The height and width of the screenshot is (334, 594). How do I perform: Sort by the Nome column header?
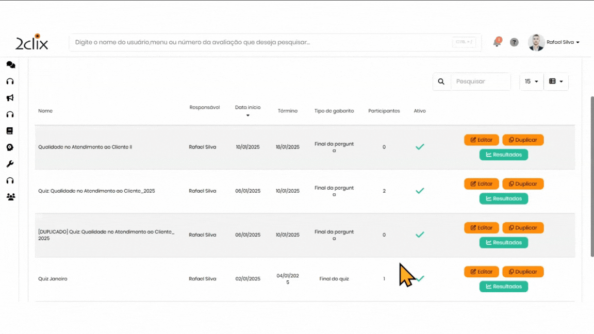[45, 111]
